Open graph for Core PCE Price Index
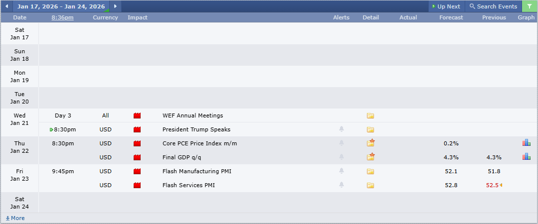The width and height of the screenshot is (538, 224). click(526, 143)
